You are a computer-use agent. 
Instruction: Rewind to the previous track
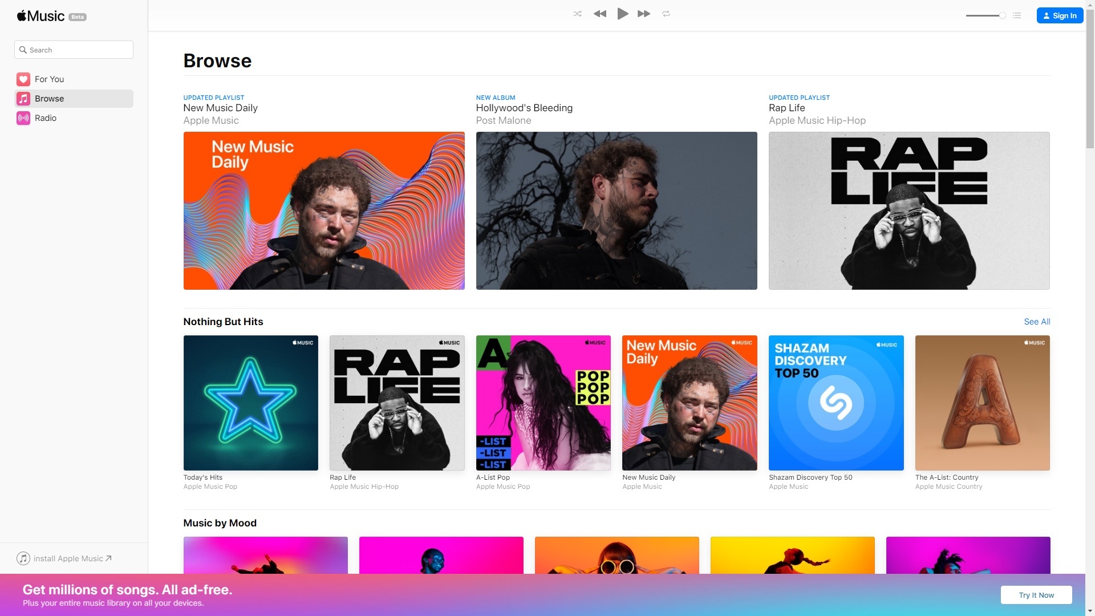(599, 14)
